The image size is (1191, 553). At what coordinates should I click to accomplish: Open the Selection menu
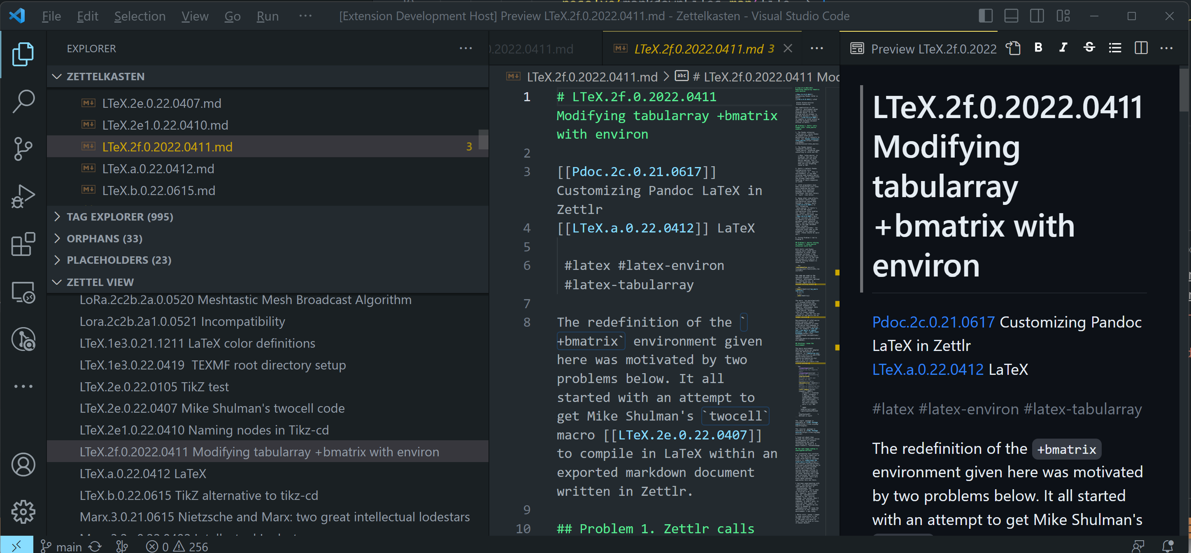click(140, 16)
